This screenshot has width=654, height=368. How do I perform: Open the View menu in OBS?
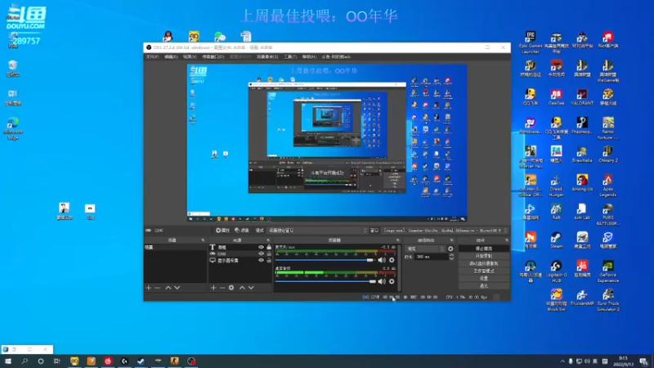click(x=190, y=56)
